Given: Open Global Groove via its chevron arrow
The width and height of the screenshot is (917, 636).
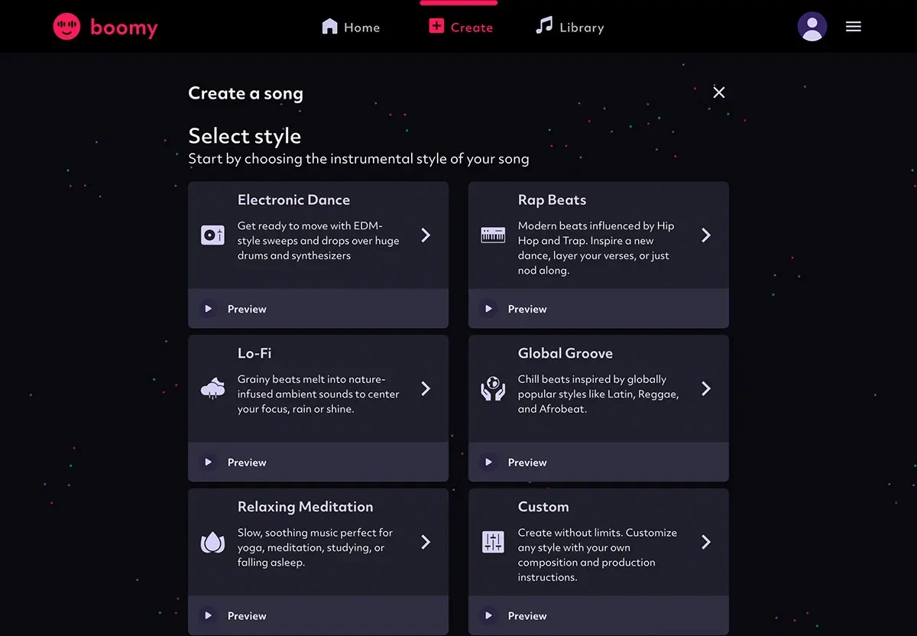Looking at the screenshot, I should tap(706, 388).
